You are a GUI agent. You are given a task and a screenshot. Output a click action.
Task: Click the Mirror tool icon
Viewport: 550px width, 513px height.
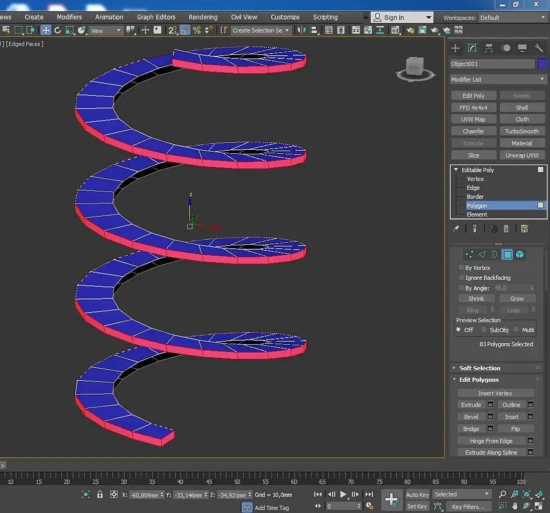(x=301, y=30)
